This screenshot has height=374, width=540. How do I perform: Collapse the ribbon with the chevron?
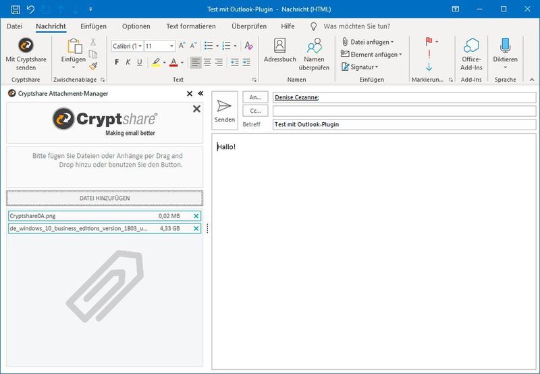[x=532, y=80]
